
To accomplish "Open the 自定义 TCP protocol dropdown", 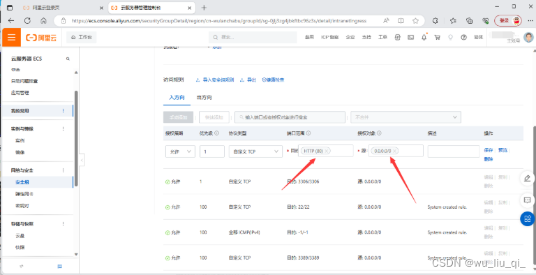I will 255,151.
